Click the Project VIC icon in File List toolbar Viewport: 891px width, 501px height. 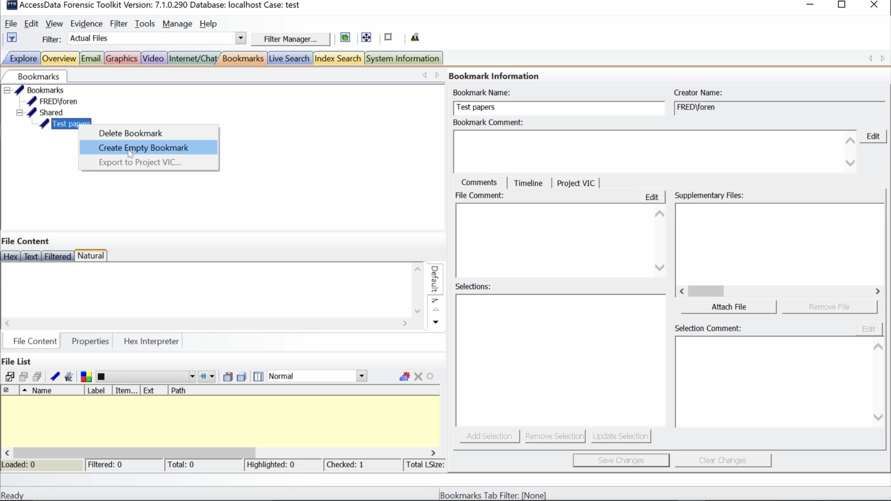[69, 376]
